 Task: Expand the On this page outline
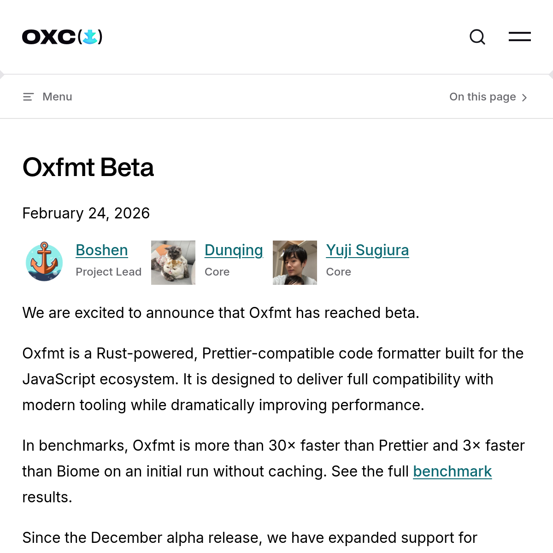(483, 97)
